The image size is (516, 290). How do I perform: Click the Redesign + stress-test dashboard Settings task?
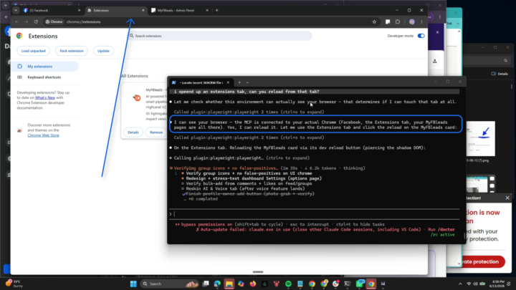[254, 178]
